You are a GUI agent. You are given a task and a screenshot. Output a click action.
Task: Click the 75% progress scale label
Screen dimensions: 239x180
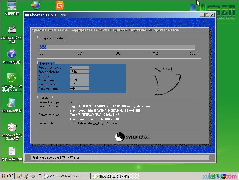[155, 53]
